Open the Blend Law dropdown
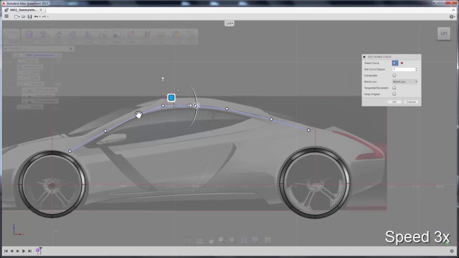Viewport: 459px width, 258px height. (x=405, y=82)
